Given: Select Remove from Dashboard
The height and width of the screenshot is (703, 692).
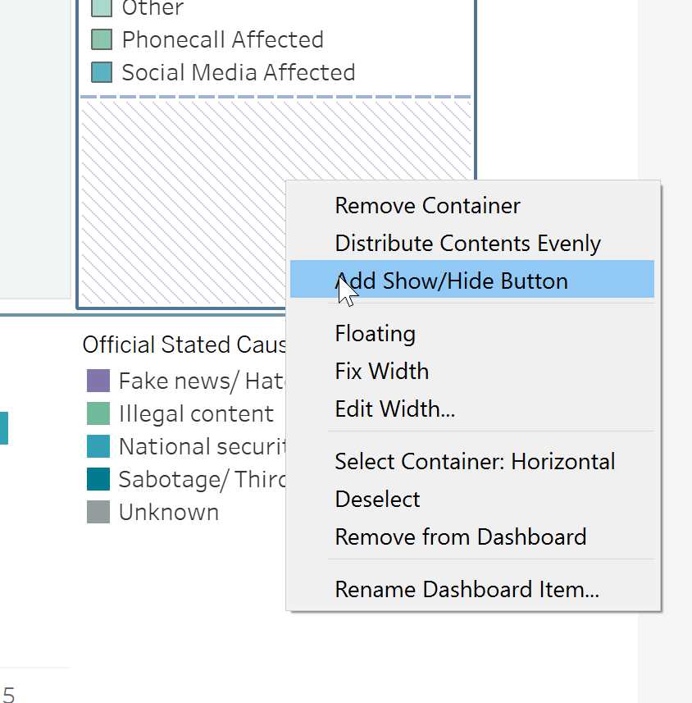Looking at the screenshot, I should tap(460, 536).
